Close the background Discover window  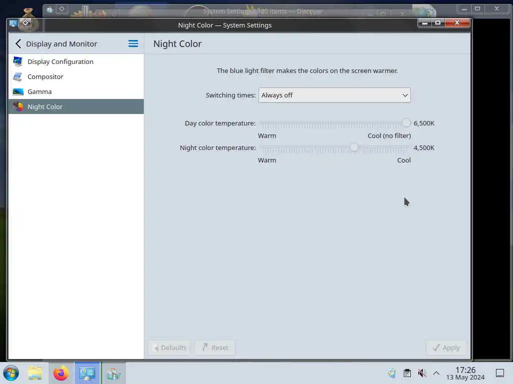pos(496,9)
